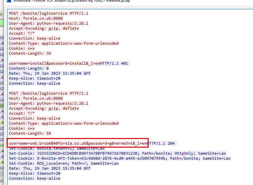
Task: Click the 'HTTP/1.1 401' response status
Action: 114,63
